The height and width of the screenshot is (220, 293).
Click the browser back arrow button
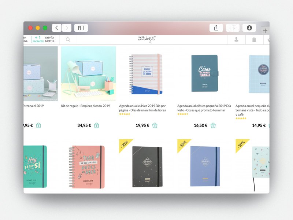tap(57, 28)
